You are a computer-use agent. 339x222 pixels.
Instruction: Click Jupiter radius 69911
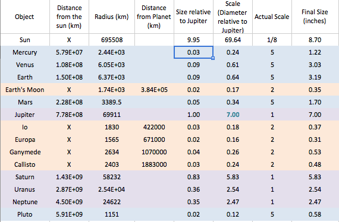(x=112, y=115)
